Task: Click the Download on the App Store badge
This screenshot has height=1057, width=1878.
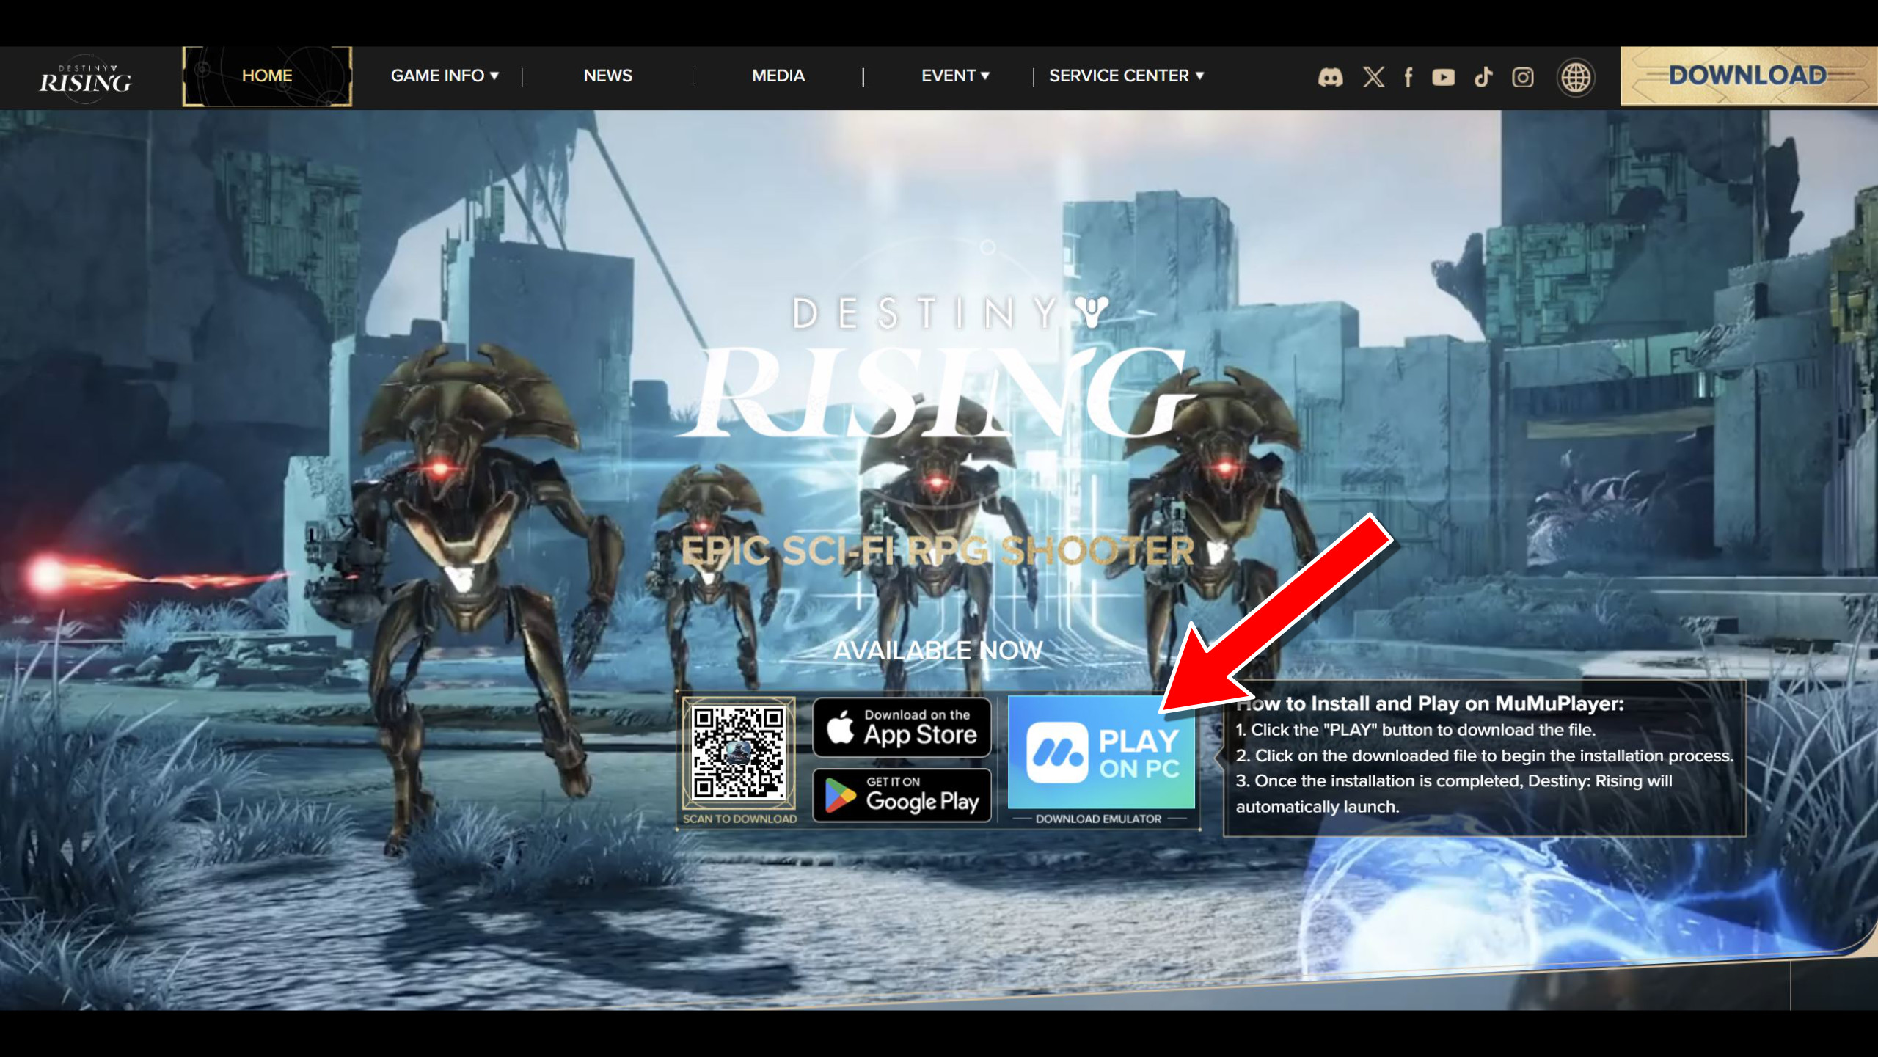Action: [x=902, y=727]
